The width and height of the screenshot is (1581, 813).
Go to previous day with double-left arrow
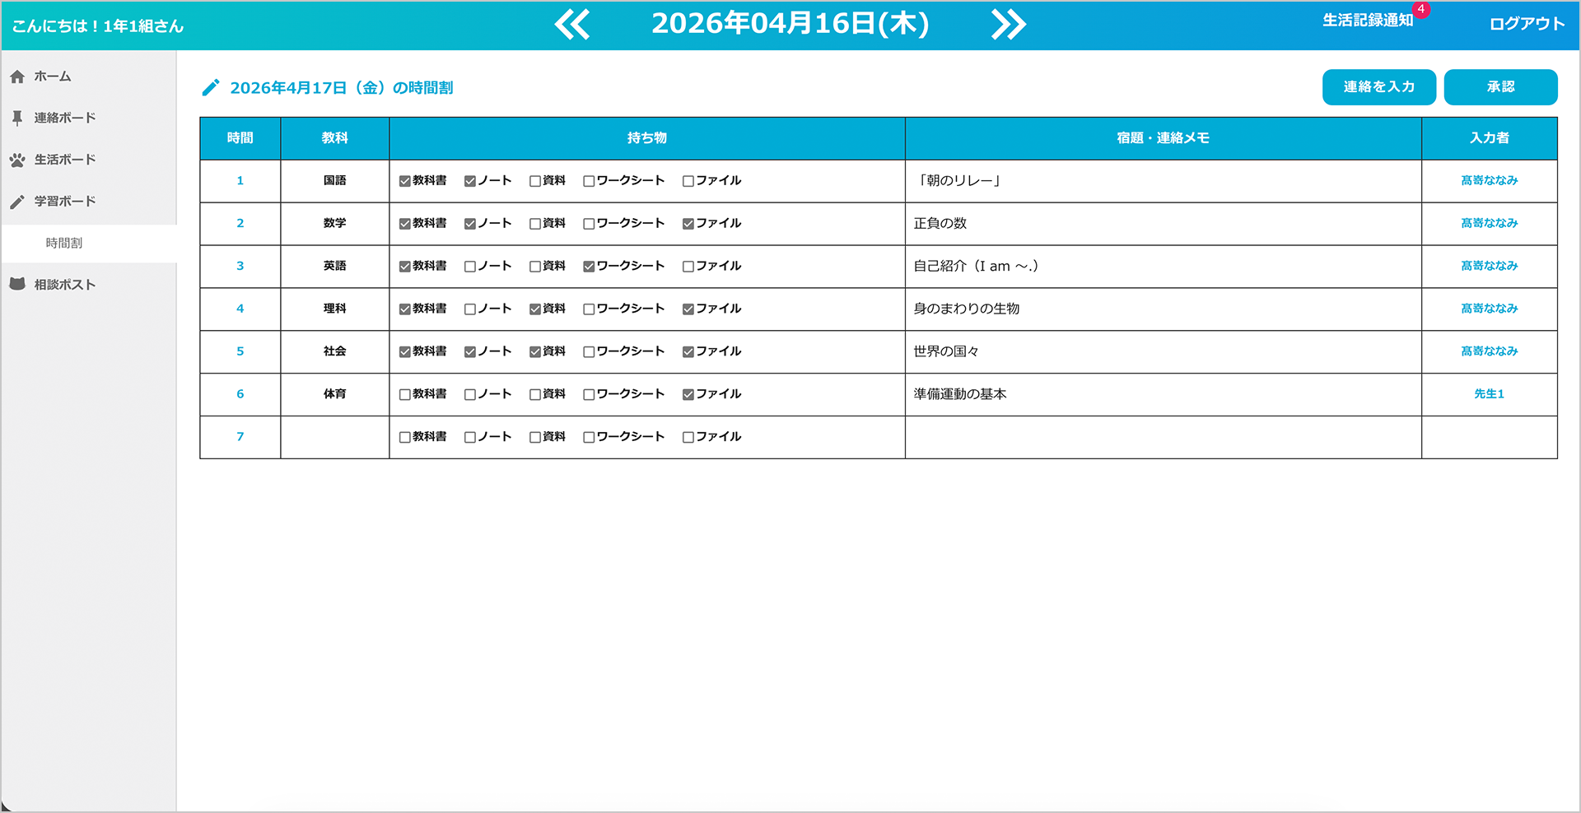(572, 25)
